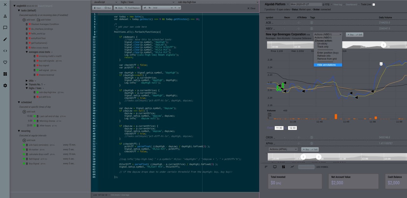Click the ADD SYMBOL input field

(306, 166)
